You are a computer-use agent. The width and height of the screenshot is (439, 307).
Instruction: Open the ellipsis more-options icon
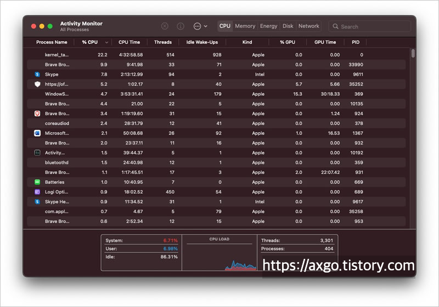(197, 26)
